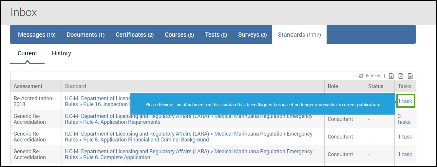437x167 pixels.
Task: Select the Standards tab
Action: point(299,35)
